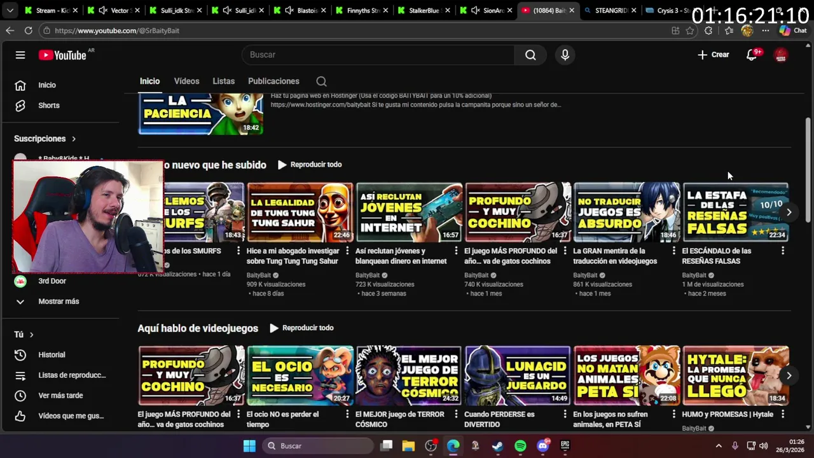Click the hostinger.com/baitybait link
Viewport: 814px width, 458px height.
(x=319, y=105)
